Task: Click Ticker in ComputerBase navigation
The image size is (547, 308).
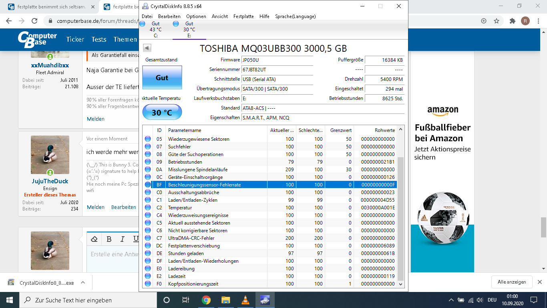Action: (x=75, y=39)
